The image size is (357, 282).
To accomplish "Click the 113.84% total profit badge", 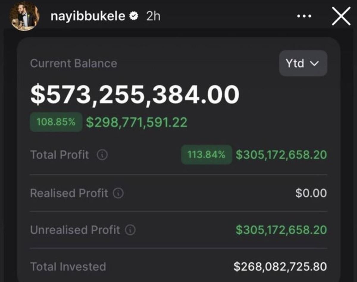I will [x=206, y=155].
